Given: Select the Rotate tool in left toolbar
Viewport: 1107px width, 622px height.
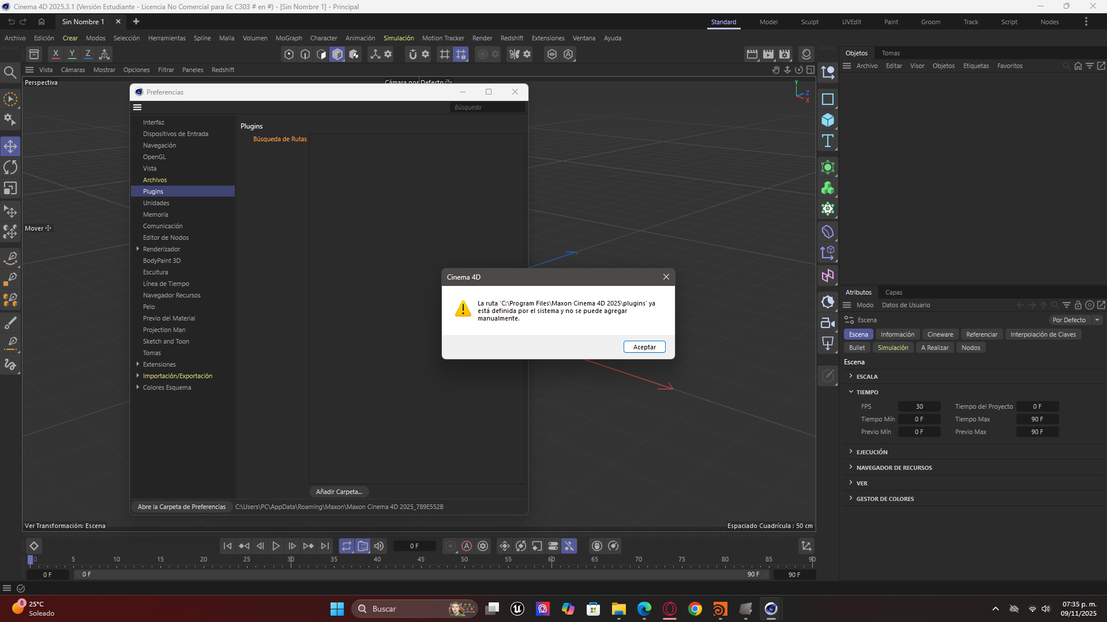Looking at the screenshot, I should 10,167.
